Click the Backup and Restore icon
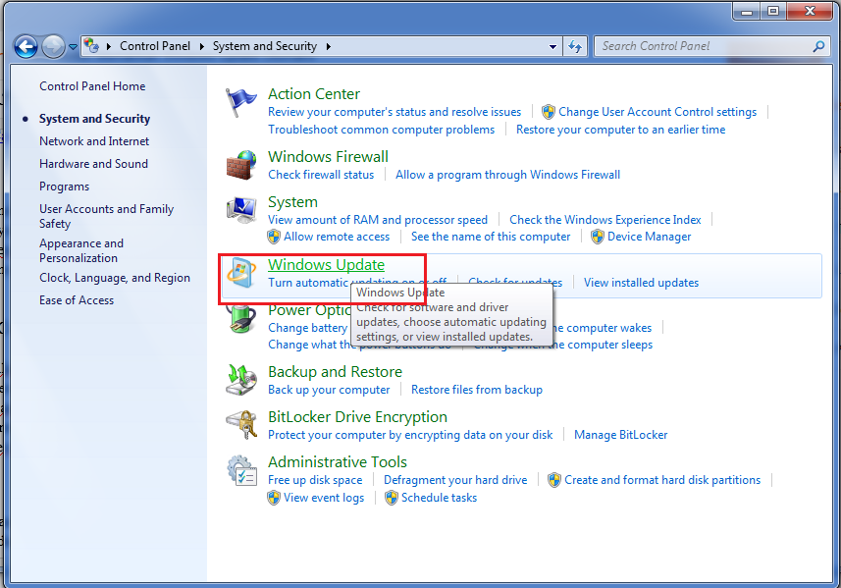This screenshot has width=841, height=588. tap(240, 380)
